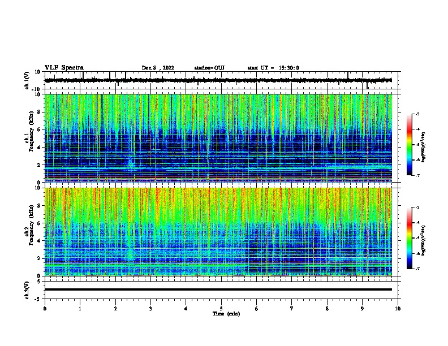This screenshot has width=448, height=346.
Task: Click the "ch.1(V)" waveform axis label
Action: [27, 80]
